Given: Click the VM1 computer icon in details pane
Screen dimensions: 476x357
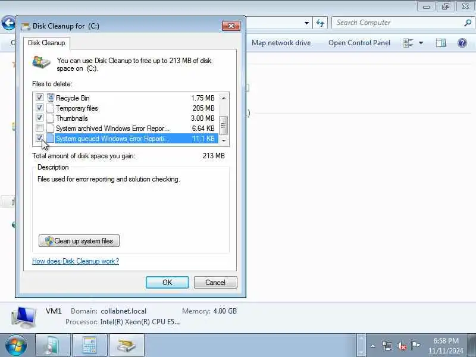Looking at the screenshot, I should point(24,317).
